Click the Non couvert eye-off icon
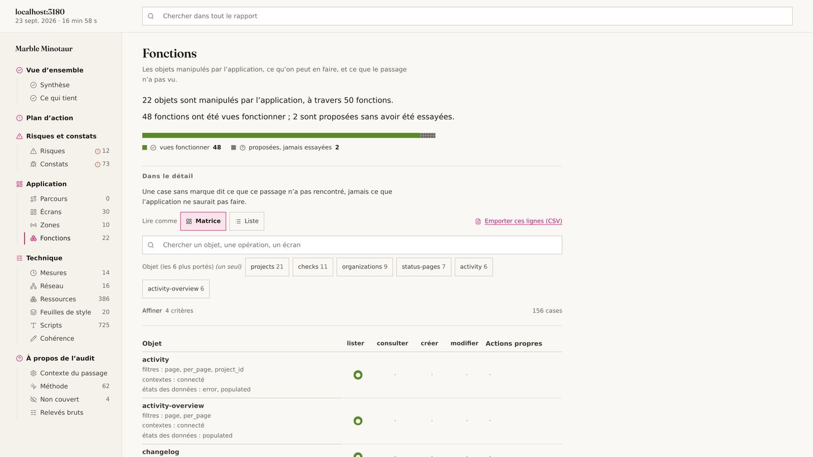Screen dimensions: 813x457 coord(33,400)
